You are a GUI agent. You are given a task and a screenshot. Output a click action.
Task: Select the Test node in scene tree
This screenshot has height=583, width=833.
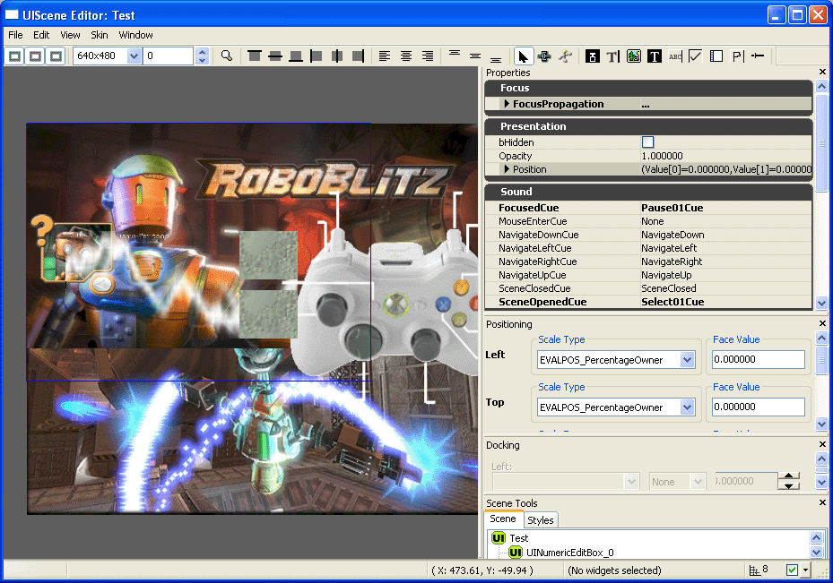click(519, 538)
